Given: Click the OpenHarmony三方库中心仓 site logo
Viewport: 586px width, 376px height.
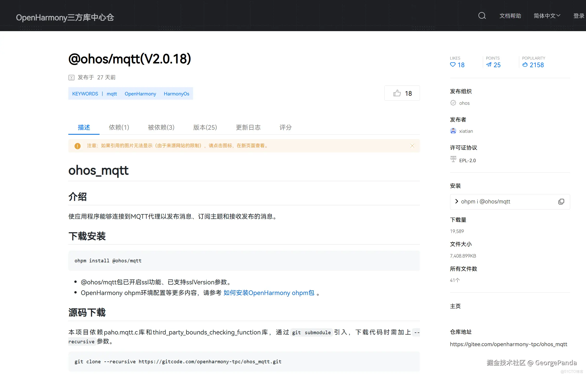Looking at the screenshot, I should coord(65,17).
